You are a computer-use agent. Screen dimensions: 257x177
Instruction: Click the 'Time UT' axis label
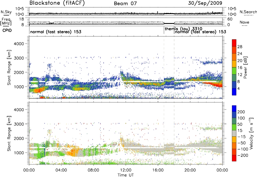(x=126, y=175)
